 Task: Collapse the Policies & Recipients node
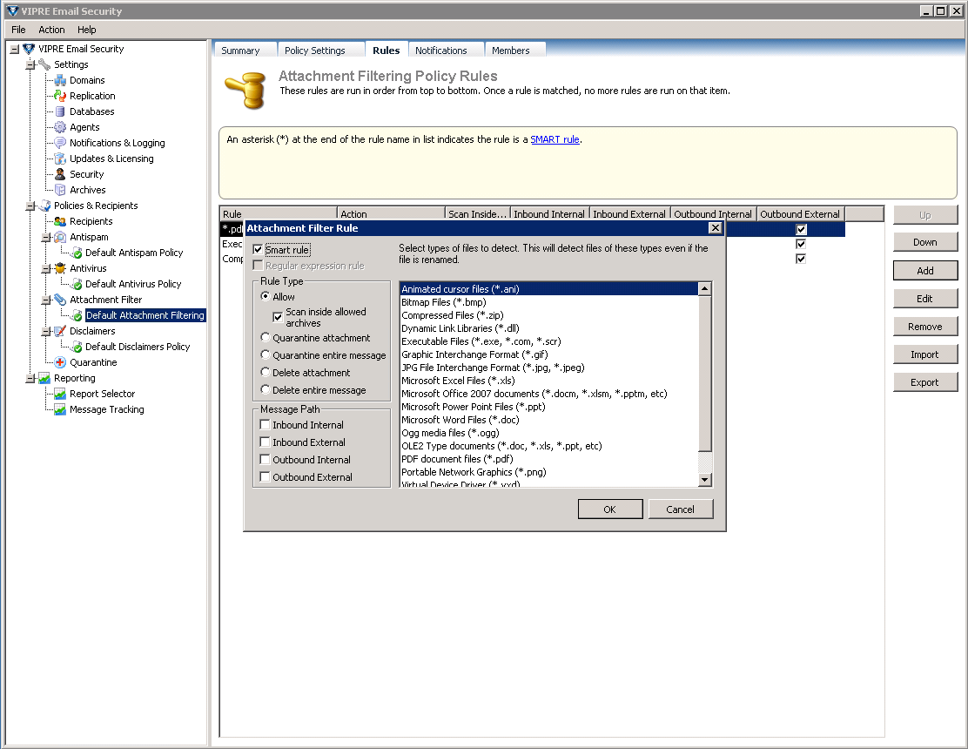pos(30,206)
